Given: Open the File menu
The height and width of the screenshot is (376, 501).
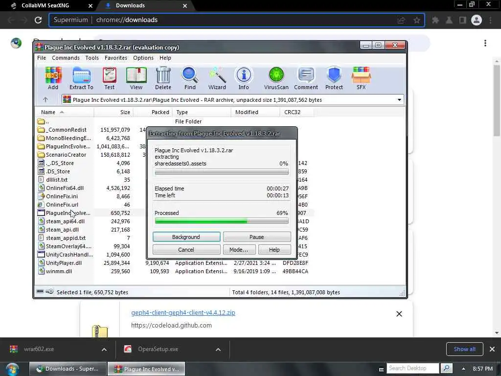Looking at the screenshot, I should tap(42, 58).
